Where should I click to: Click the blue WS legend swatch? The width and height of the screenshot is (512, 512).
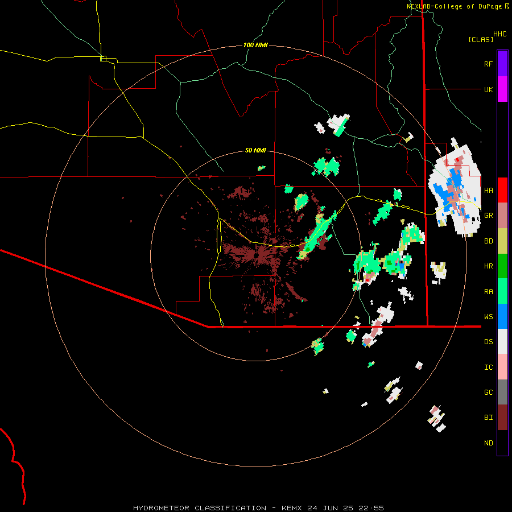[502, 316]
